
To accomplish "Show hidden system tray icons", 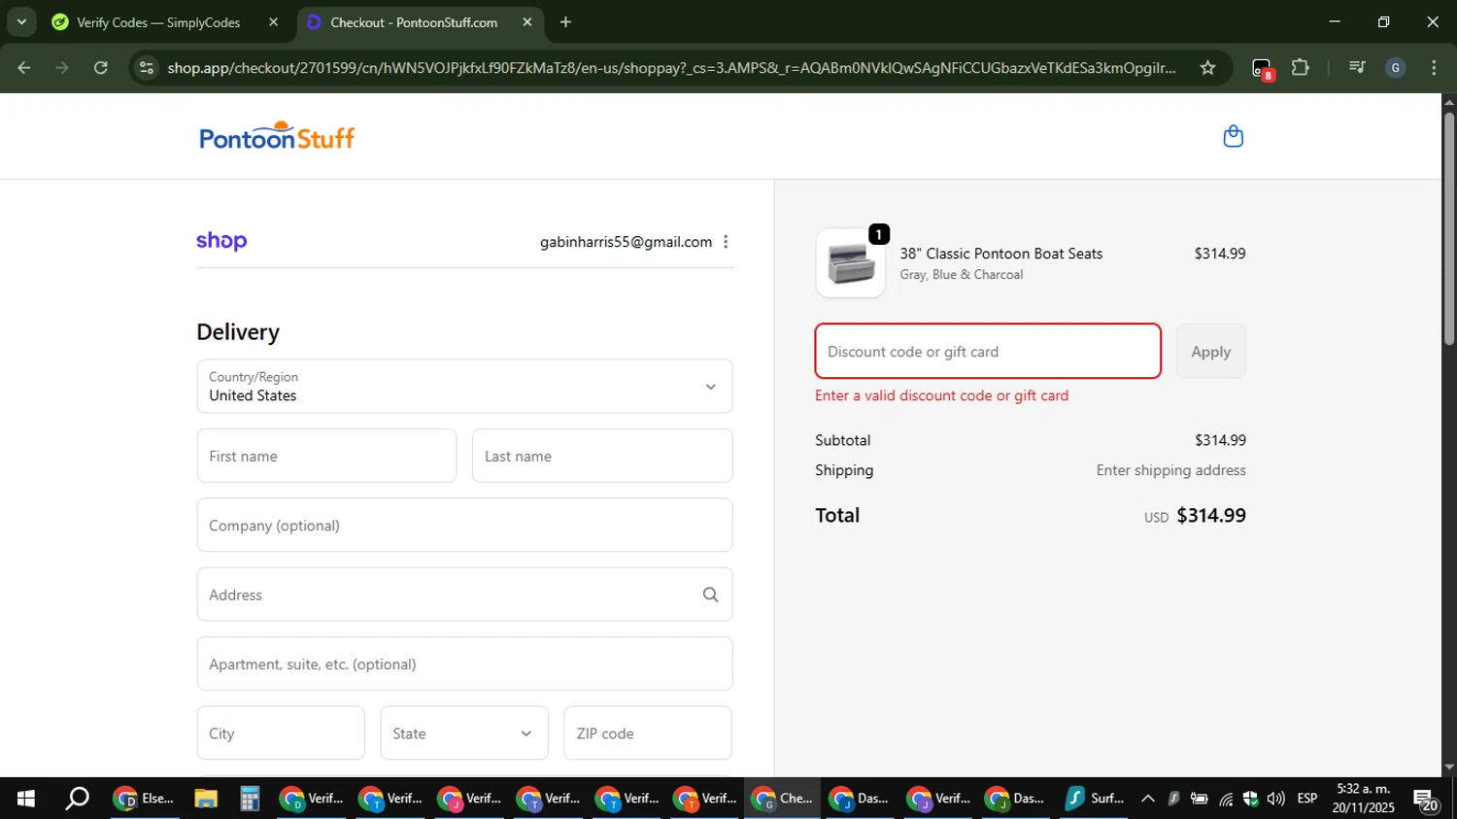I will (1147, 799).
